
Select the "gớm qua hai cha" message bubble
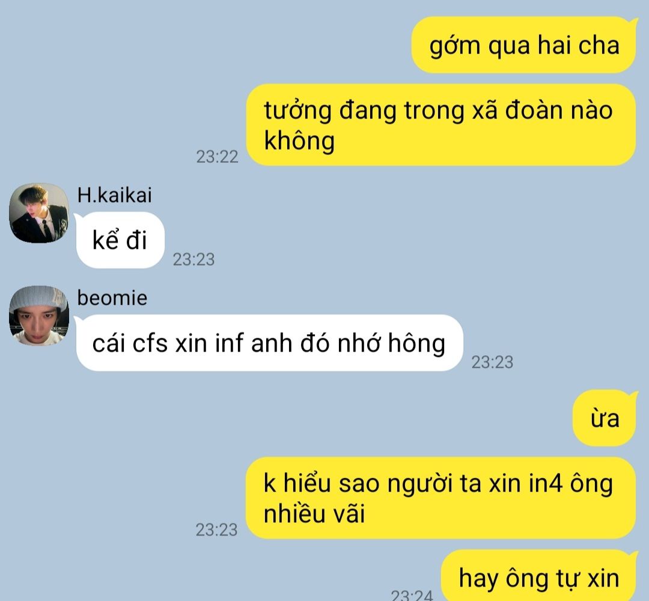pos(523,45)
